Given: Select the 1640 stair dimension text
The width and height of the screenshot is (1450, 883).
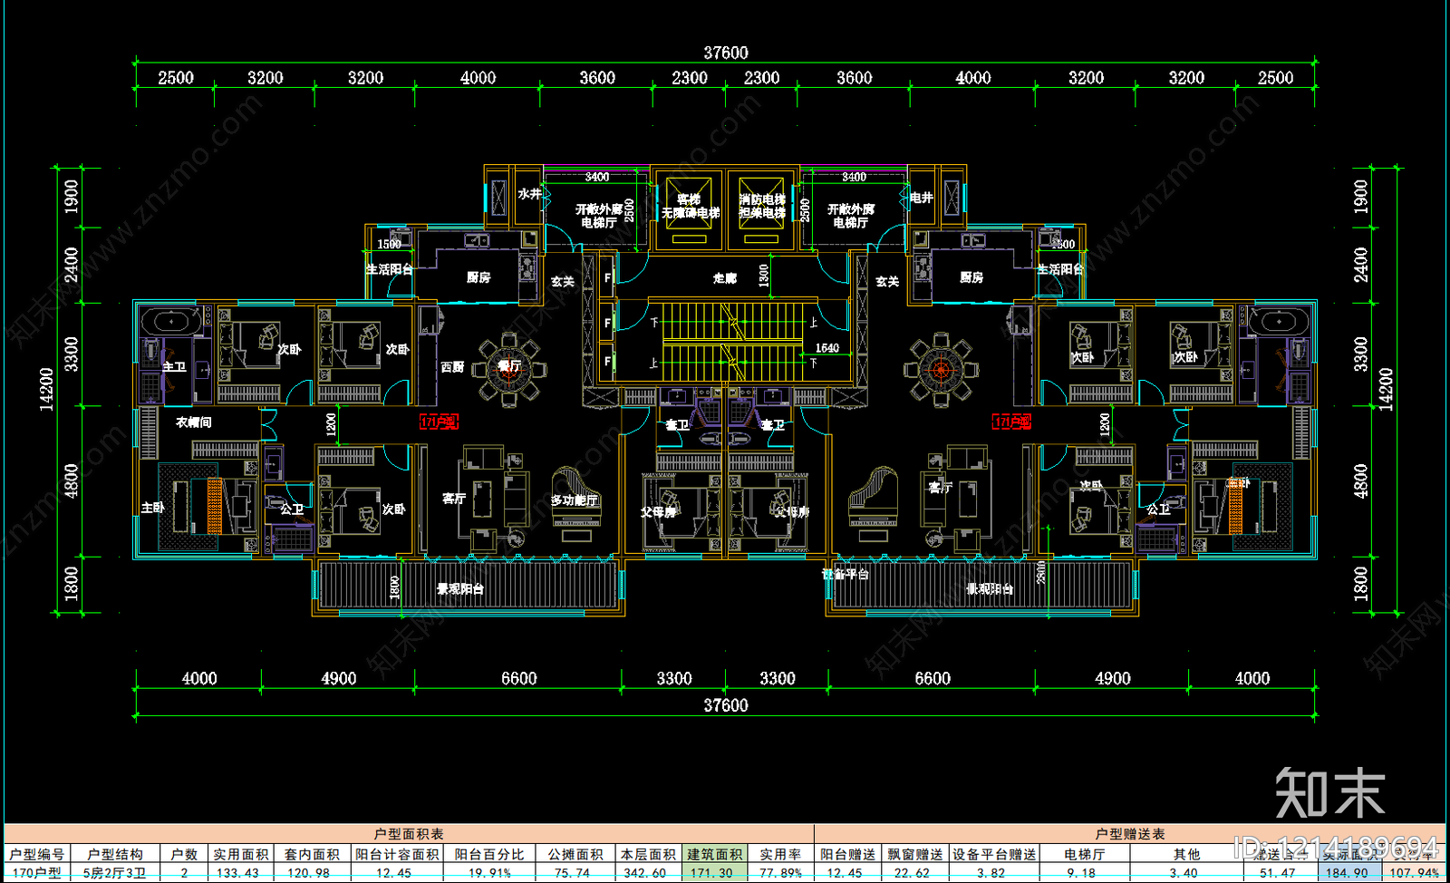Looking at the screenshot, I should point(826,348).
